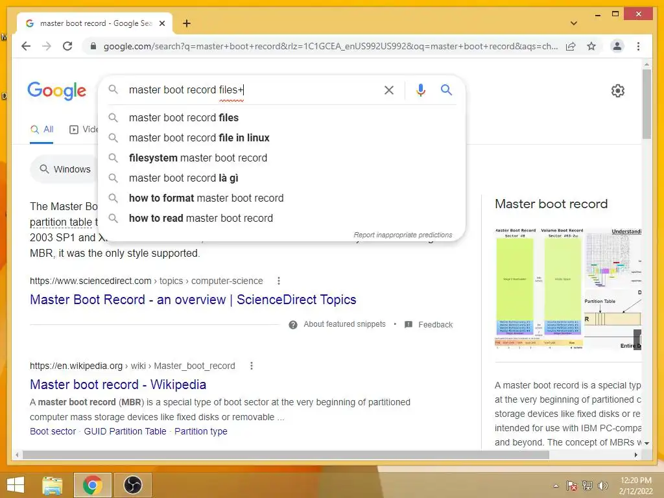Click the Feedback link text

pos(435,325)
